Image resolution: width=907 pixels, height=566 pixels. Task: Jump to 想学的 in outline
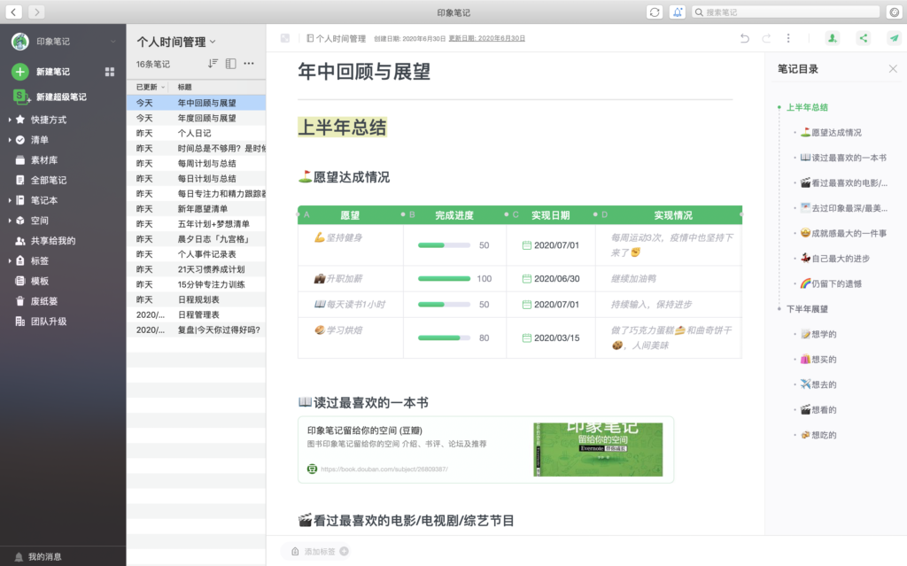coord(818,334)
